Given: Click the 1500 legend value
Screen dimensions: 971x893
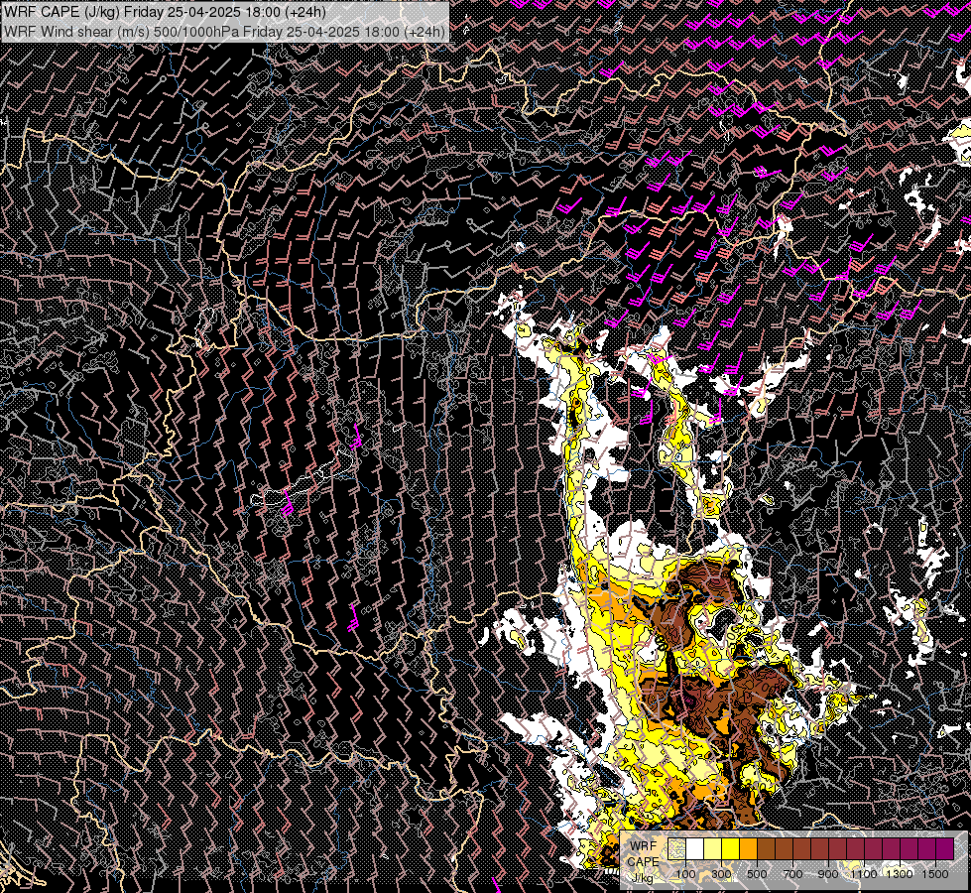Looking at the screenshot, I should 935,874.
